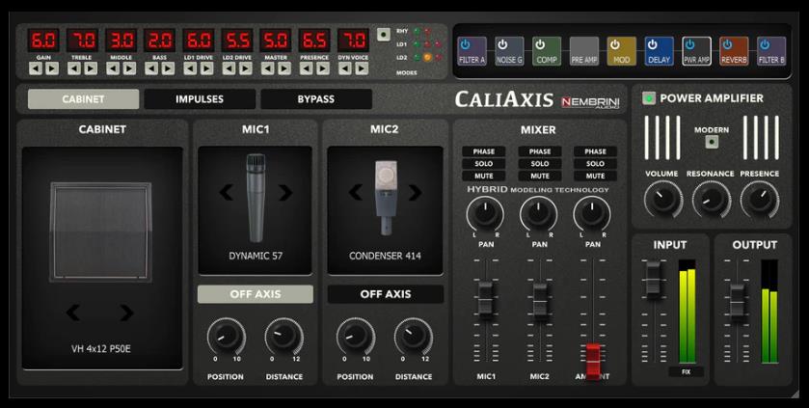This screenshot has height=408, width=809.
Task: Decrease Middle value arrow
Action: point(113,68)
